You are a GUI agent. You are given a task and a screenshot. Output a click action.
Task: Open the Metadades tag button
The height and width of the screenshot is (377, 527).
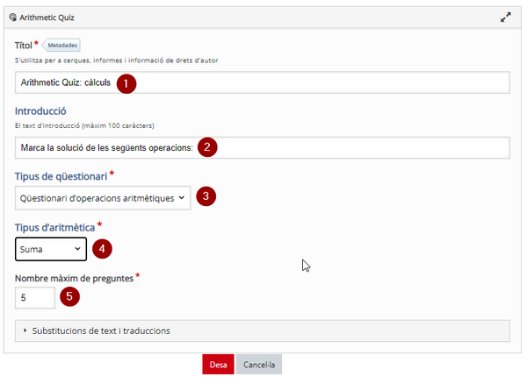coord(61,46)
